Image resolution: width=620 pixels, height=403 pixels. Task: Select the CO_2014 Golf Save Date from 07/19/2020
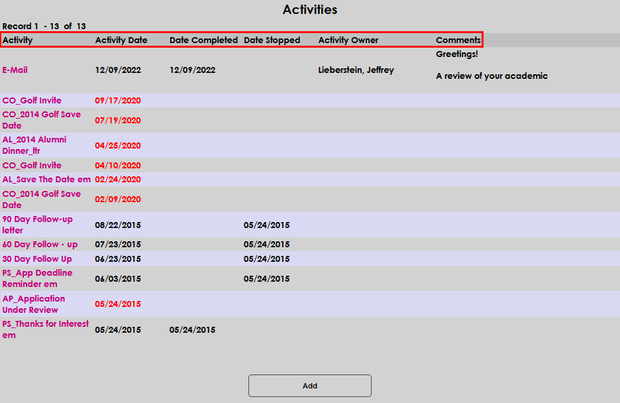click(x=41, y=120)
